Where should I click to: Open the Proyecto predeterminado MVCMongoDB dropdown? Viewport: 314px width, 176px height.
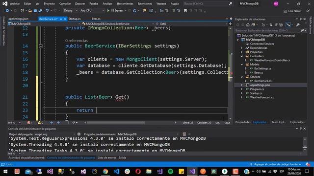click(x=148, y=134)
